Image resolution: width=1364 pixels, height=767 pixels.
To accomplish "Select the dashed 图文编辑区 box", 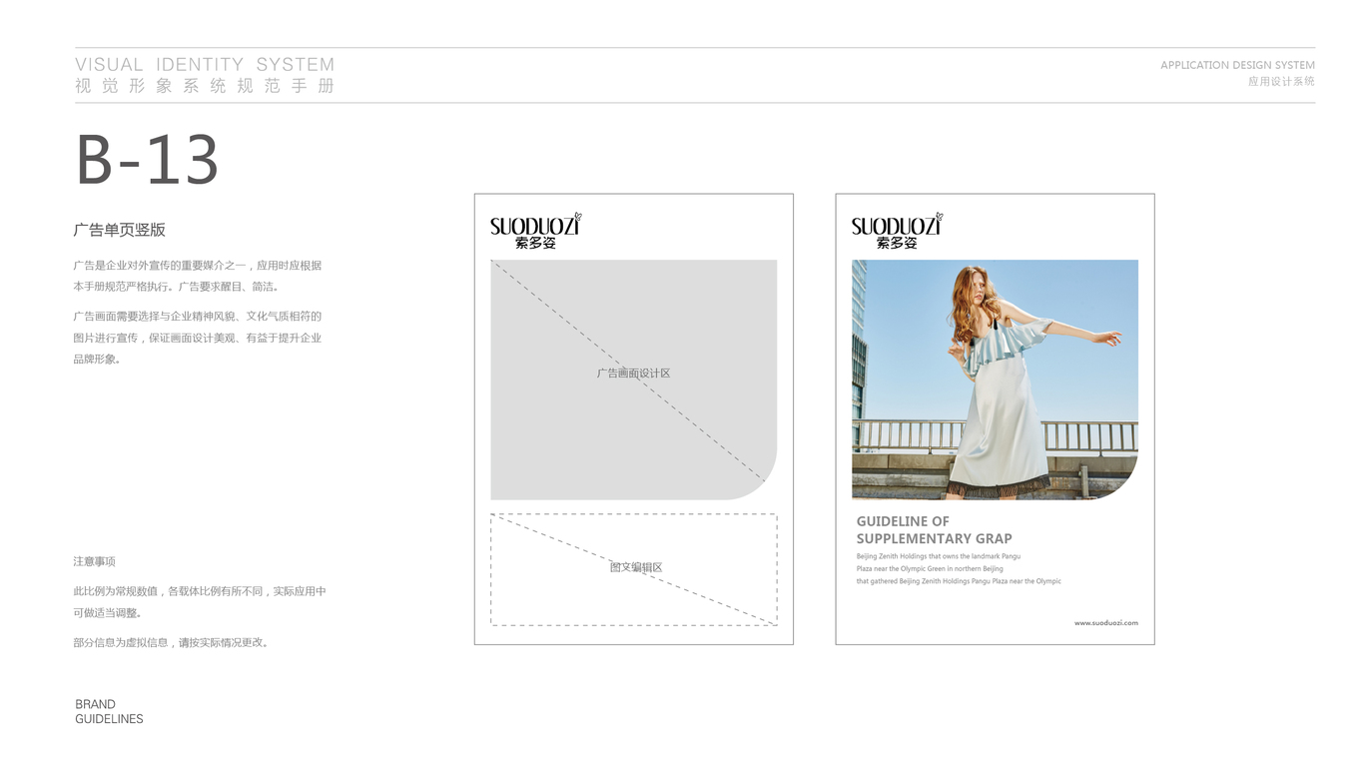I will point(634,569).
